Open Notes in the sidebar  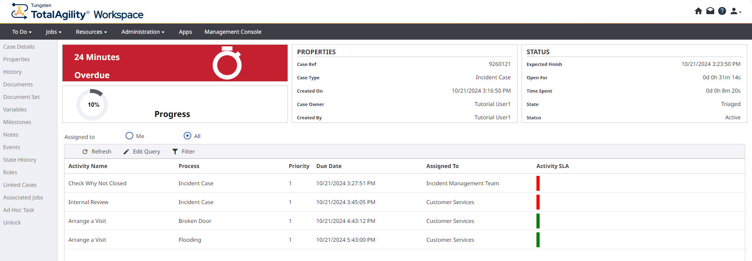tap(11, 135)
